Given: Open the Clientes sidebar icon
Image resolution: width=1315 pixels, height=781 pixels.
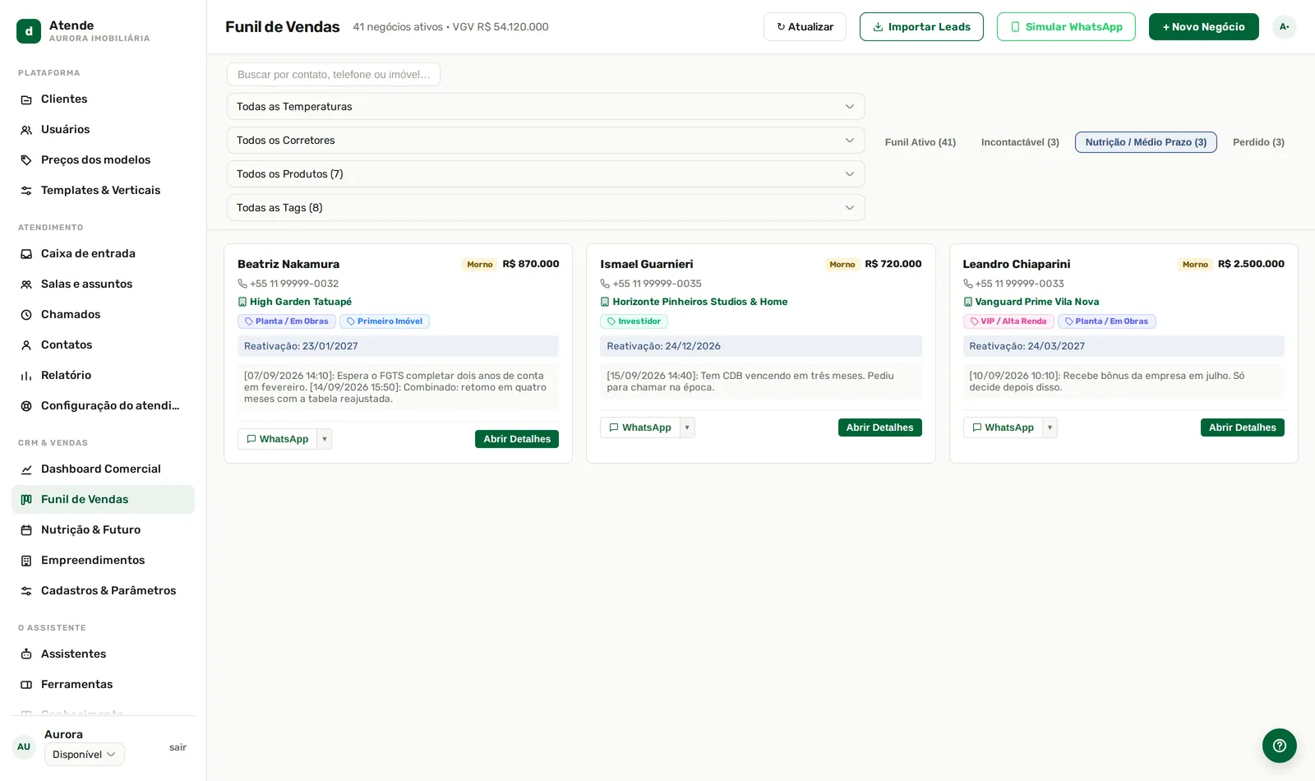Looking at the screenshot, I should pos(26,99).
